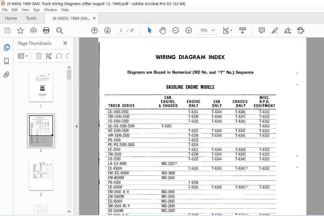Open the File menu
324x216 pixels.
4,10
